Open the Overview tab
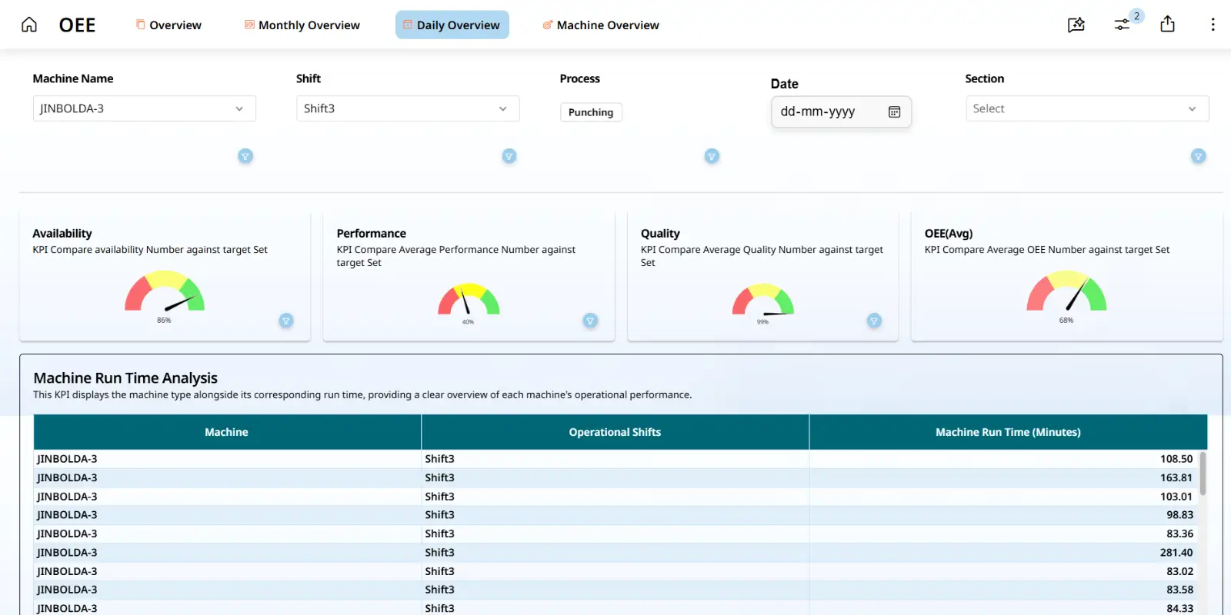 (168, 25)
